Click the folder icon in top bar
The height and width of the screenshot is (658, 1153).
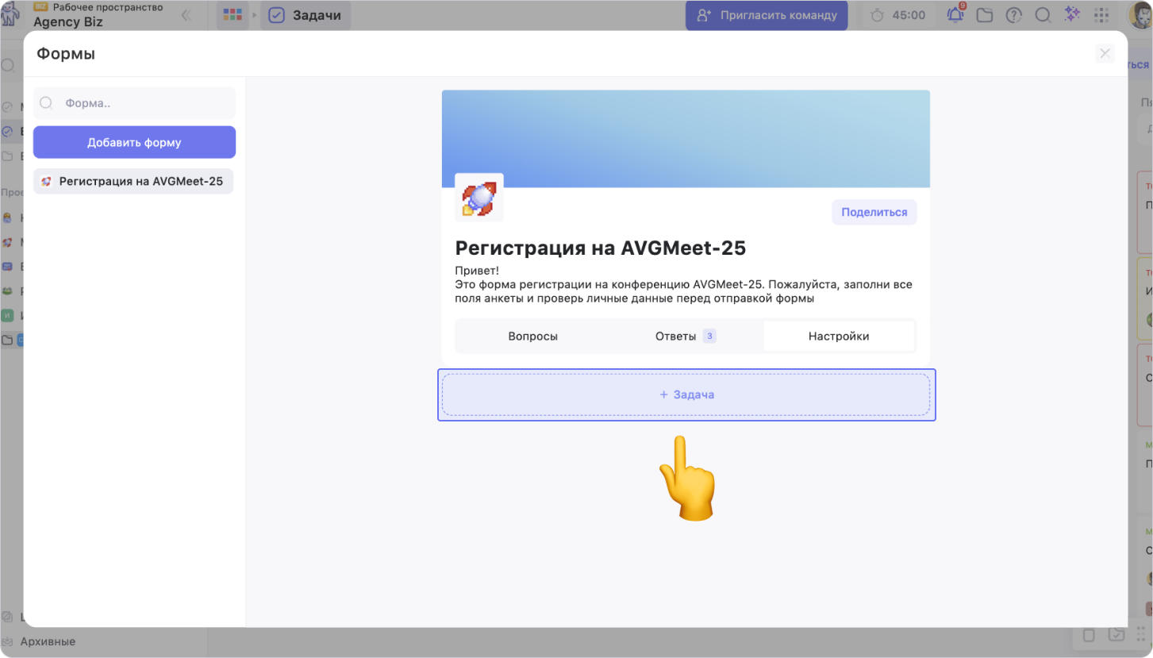click(985, 15)
